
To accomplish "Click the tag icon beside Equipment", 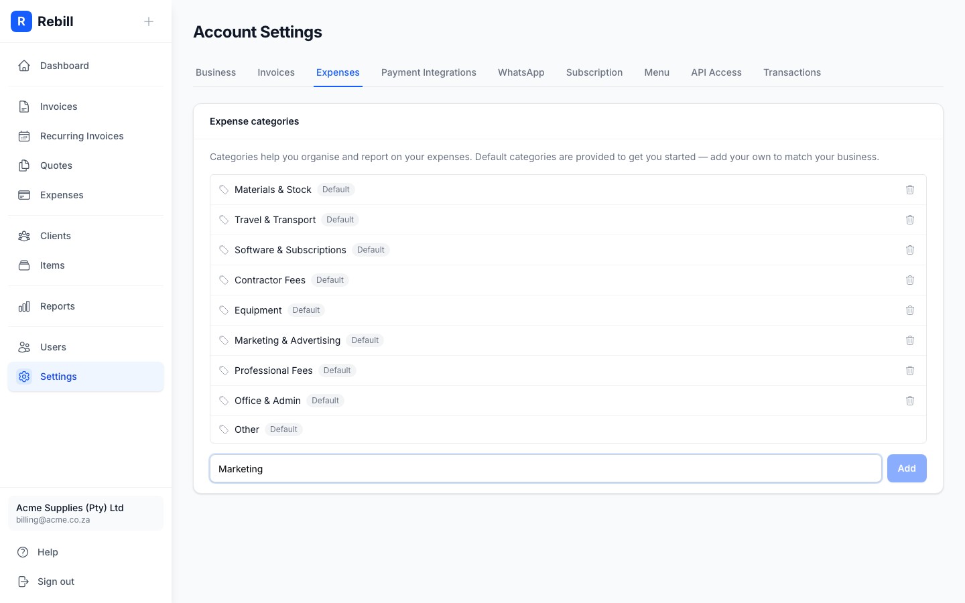I will pyautogui.click(x=224, y=310).
